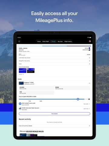Click the $596 card savings tile

coord(72,88)
